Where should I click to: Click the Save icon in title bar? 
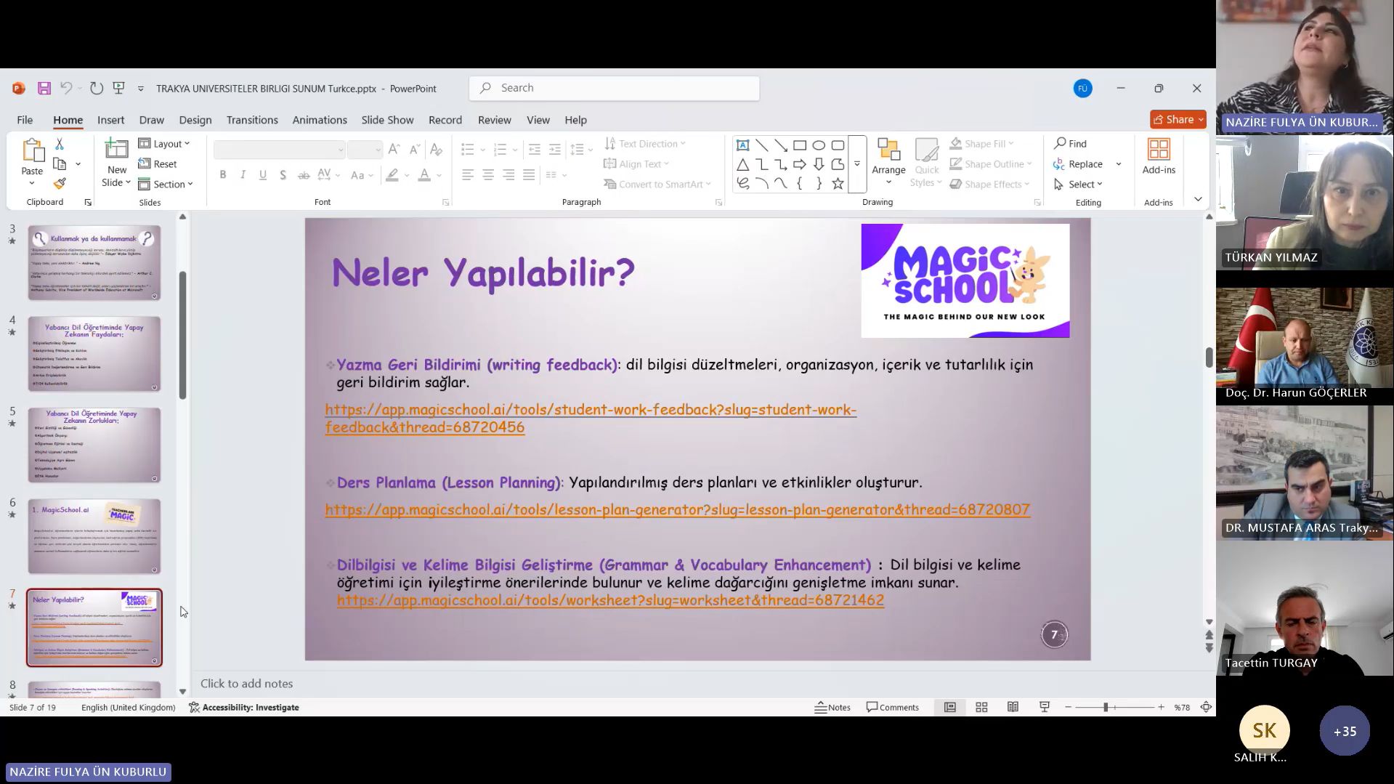(44, 89)
